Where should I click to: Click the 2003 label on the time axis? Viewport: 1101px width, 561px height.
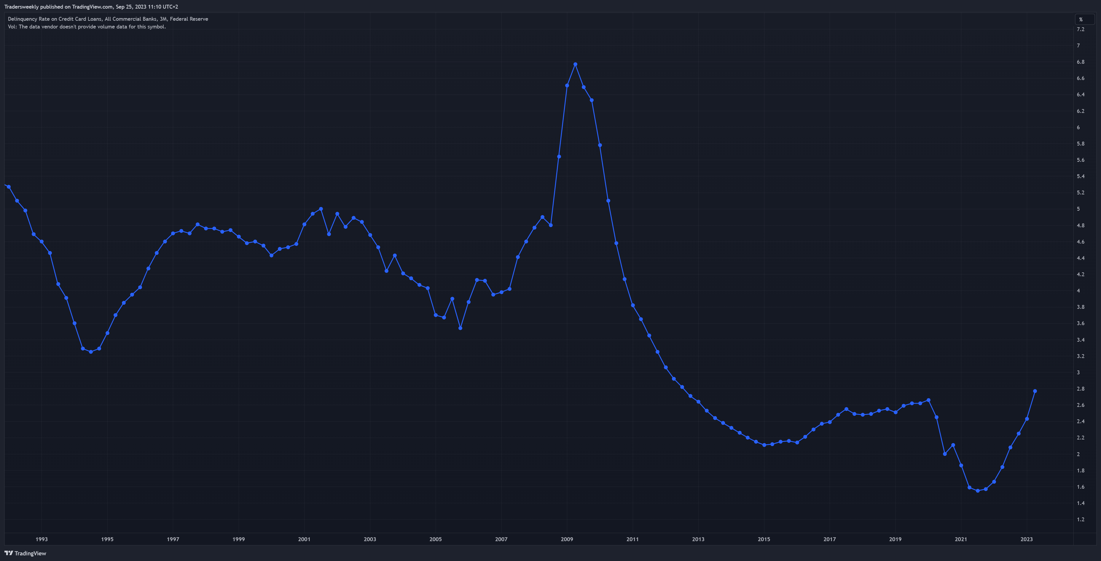[370, 539]
